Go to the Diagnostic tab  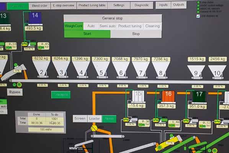click(142, 5)
